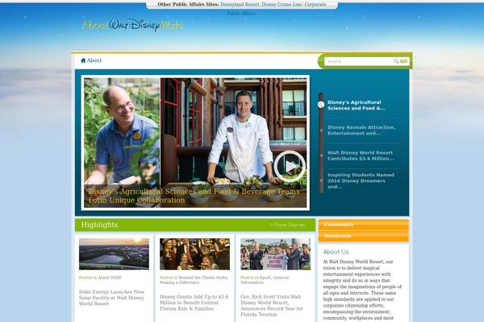Click the carousel slider handle

pos(321,105)
